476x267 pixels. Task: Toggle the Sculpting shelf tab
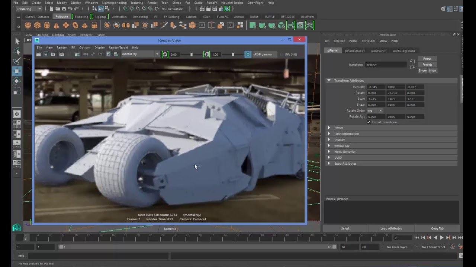81,17
